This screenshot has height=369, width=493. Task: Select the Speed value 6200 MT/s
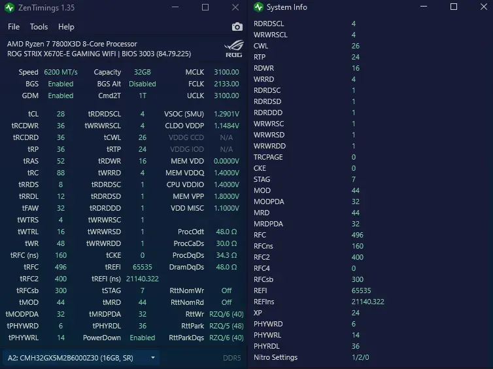61,72
